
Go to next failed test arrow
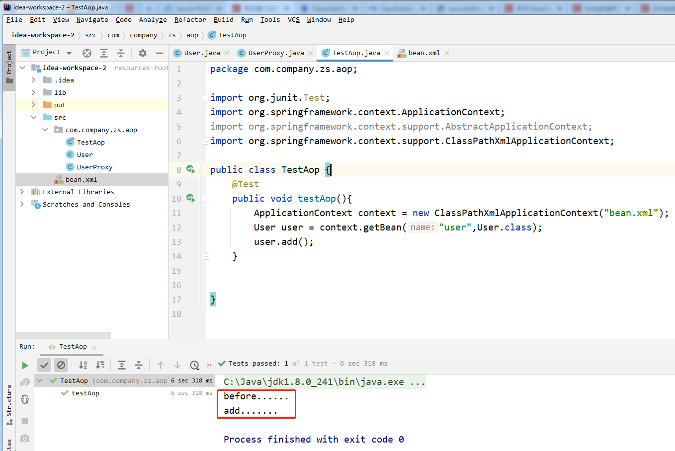tap(177, 365)
